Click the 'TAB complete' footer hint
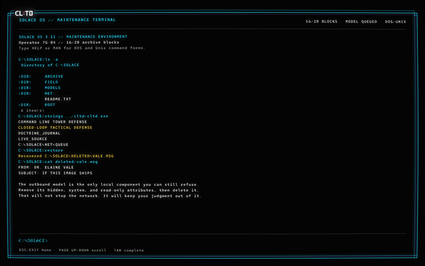Screen dimensions: 425x266 coord(129,250)
